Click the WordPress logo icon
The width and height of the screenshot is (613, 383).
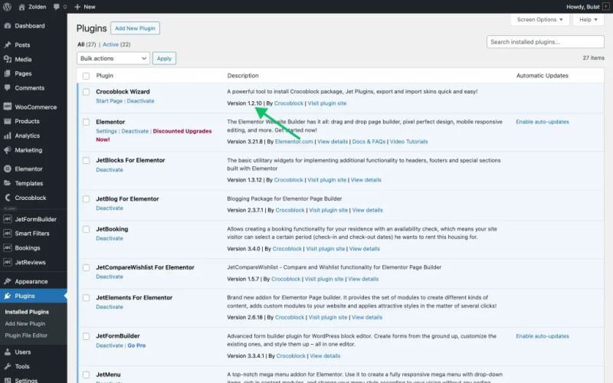7,7
